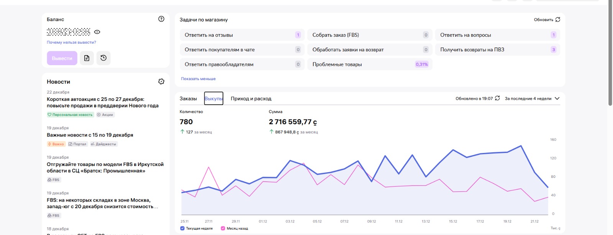Refresh store tasks with Обновить icon
This screenshot has height=235, width=613.
pos(558,20)
